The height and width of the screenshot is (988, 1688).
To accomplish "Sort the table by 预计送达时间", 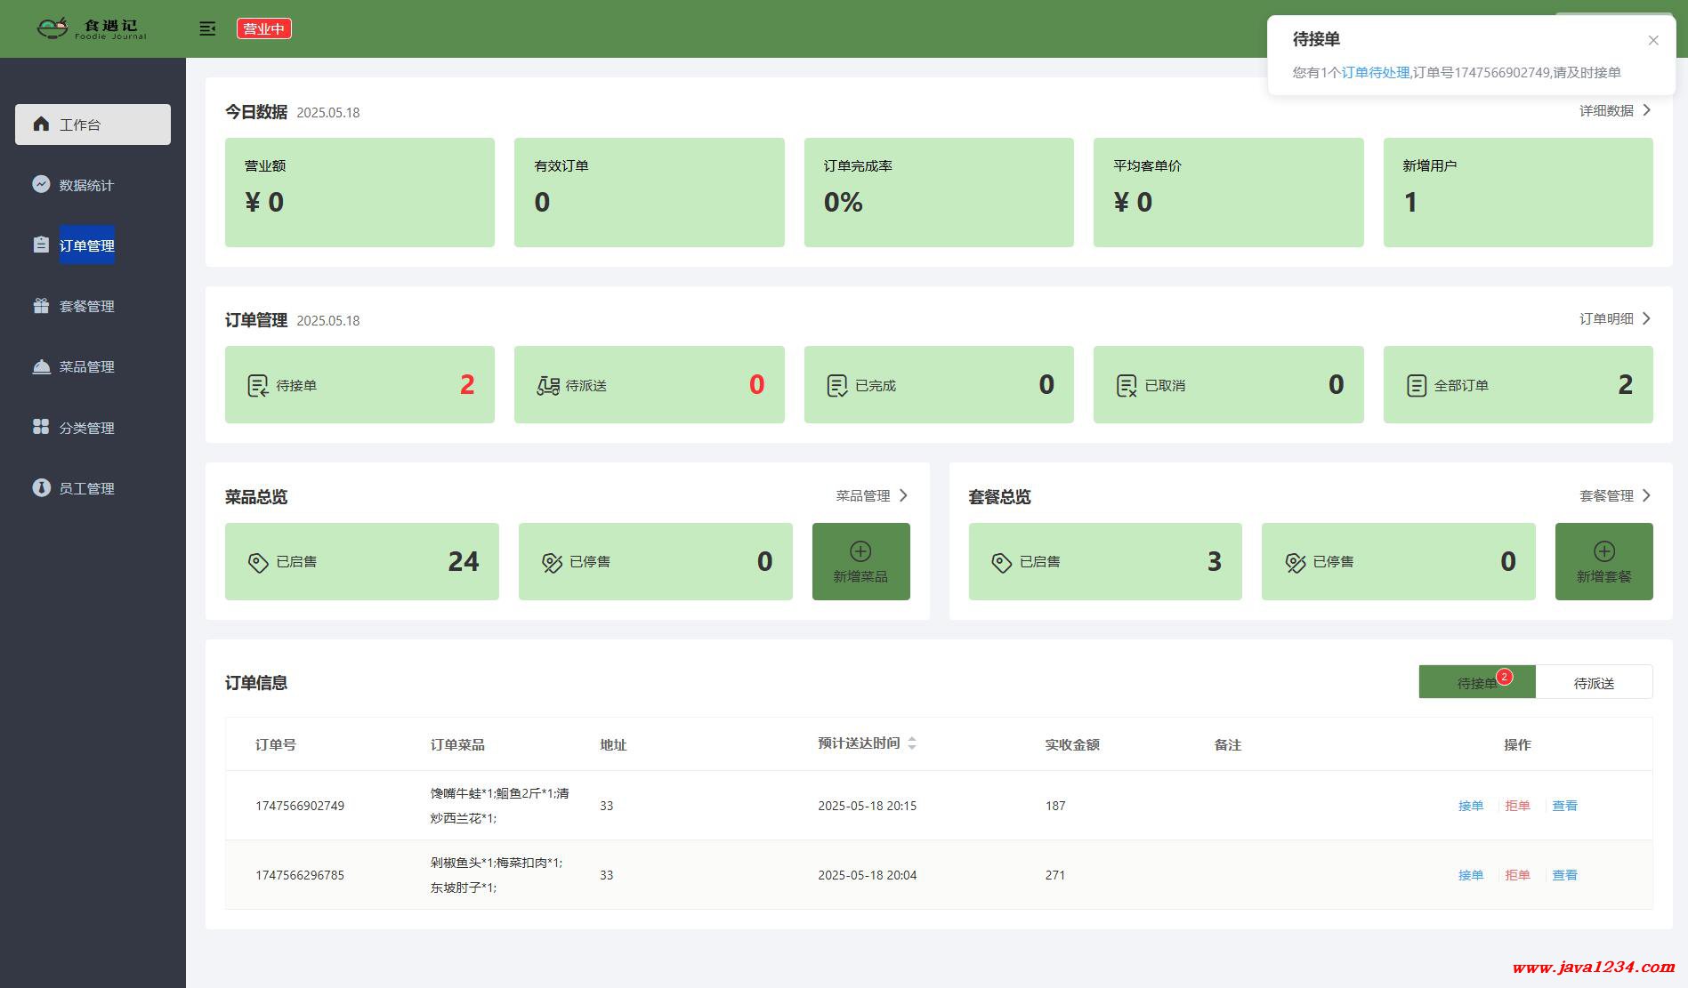I will (x=912, y=743).
